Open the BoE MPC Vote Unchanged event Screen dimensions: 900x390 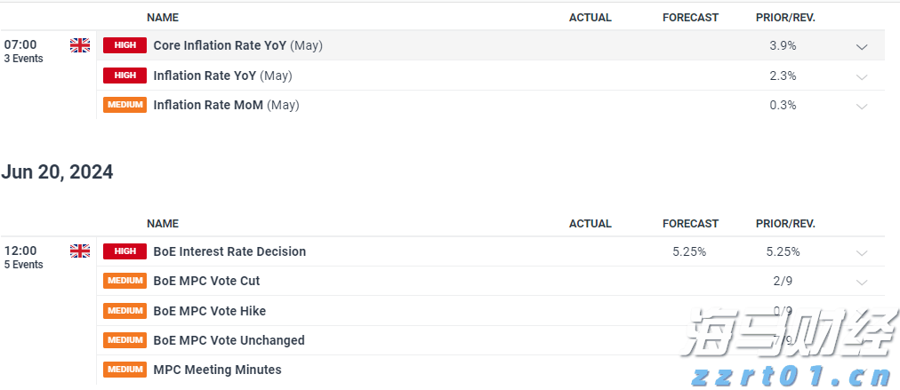pyautogui.click(x=229, y=340)
